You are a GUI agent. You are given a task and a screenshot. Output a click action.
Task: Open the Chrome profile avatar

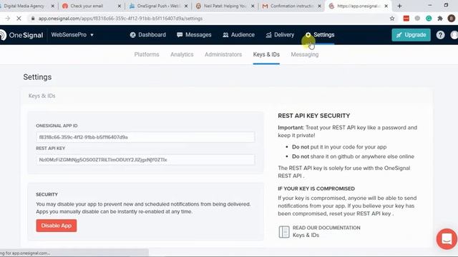click(x=452, y=19)
